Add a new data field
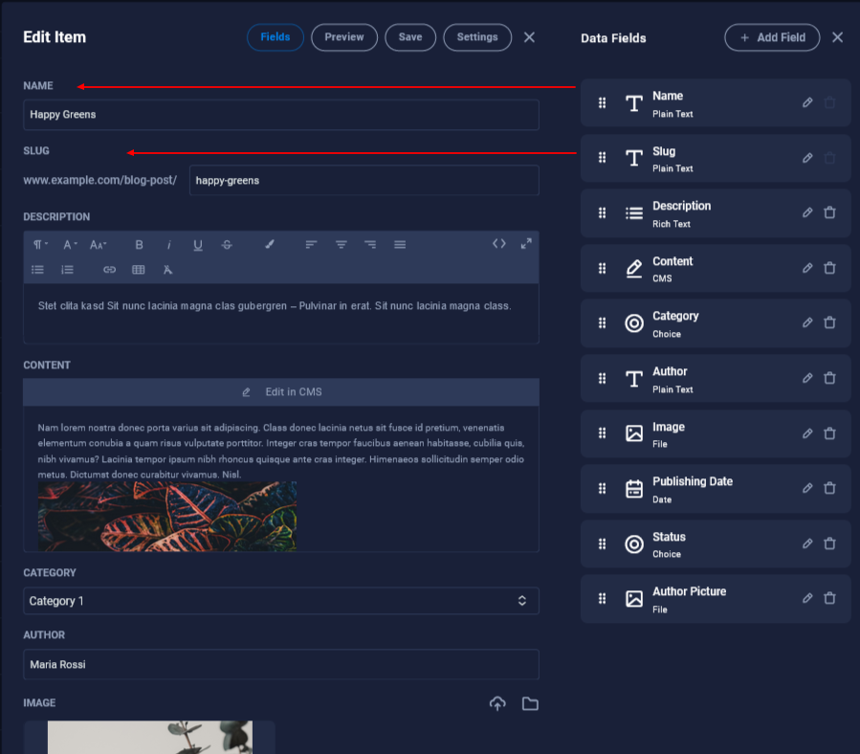This screenshot has width=860, height=754. click(x=772, y=37)
